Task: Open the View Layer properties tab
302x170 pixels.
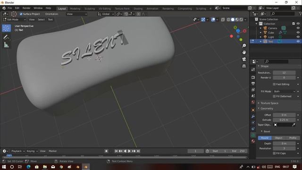Action: tap(253, 90)
